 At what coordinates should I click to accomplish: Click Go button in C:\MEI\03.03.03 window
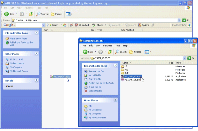pyautogui.click(x=191, y=58)
